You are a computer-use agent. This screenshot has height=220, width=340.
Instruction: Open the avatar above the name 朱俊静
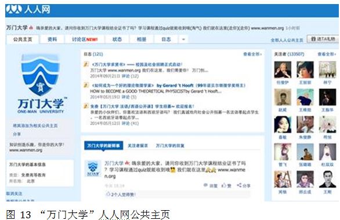coord(305,124)
